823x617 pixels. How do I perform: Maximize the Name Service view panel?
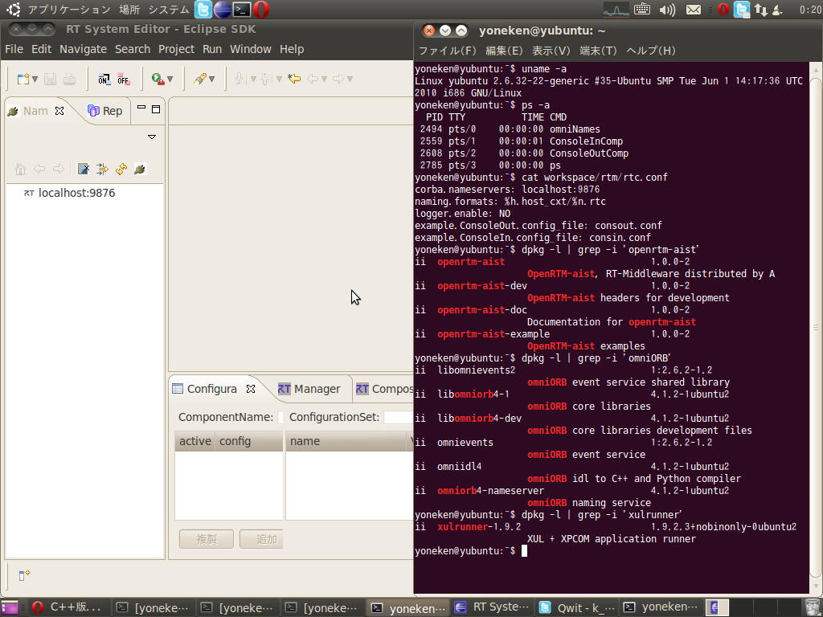pos(156,109)
